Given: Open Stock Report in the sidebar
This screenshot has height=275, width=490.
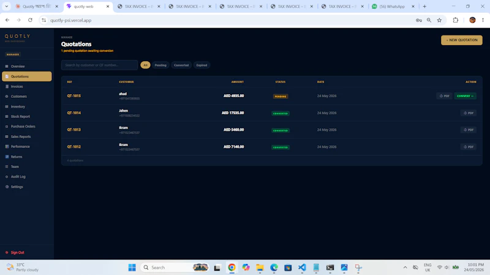Looking at the screenshot, I should (20, 117).
